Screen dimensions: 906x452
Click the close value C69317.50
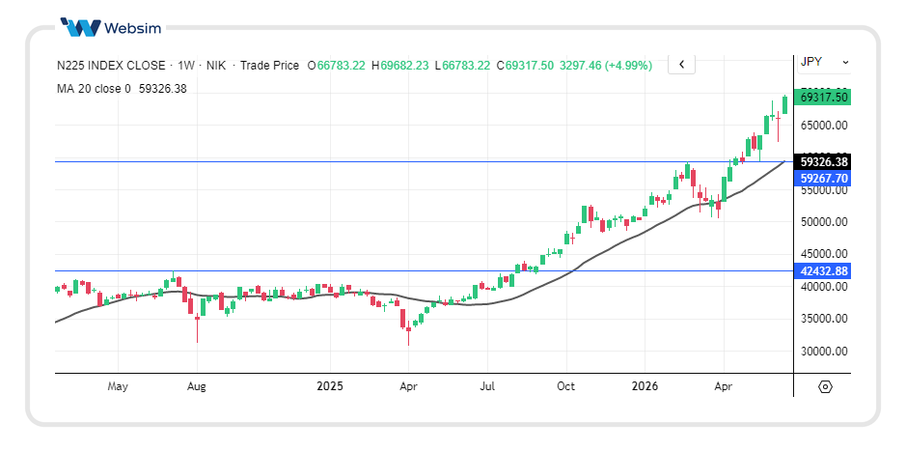point(525,66)
